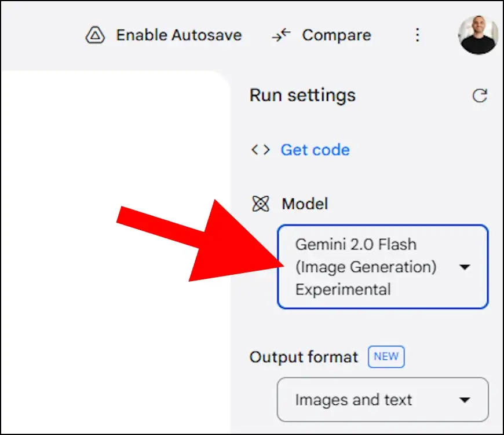Click the Output format label

point(304,357)
